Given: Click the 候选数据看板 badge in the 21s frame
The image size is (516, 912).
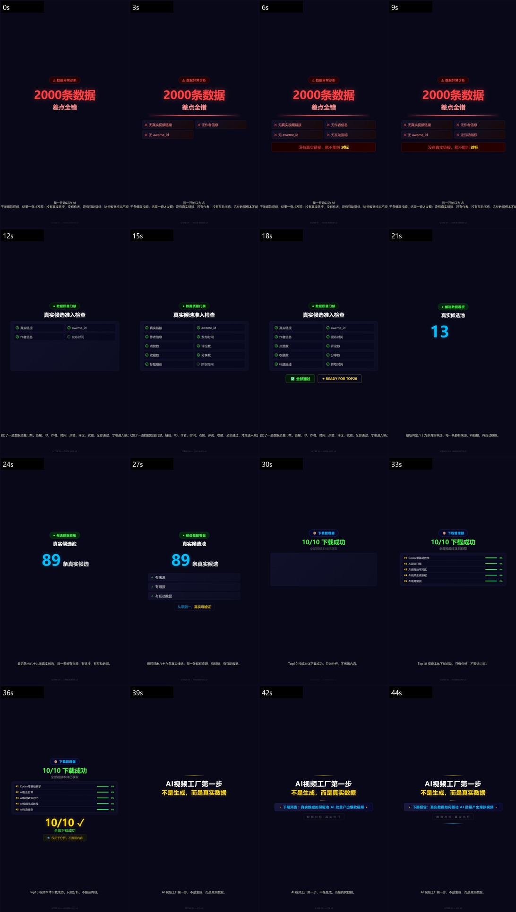Looking at the screenshot, I should [x=453, y=307].
